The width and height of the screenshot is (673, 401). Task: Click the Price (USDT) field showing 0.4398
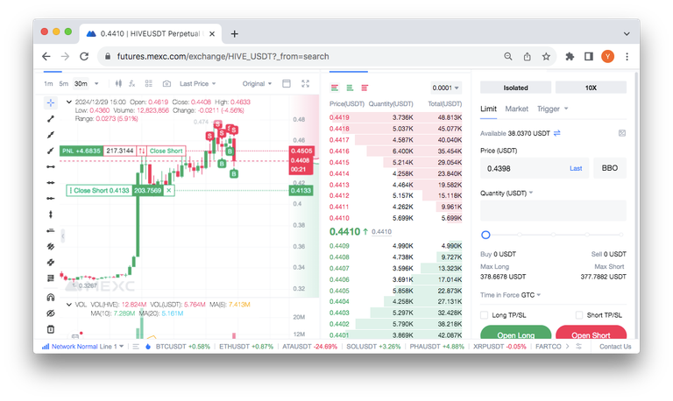tap(535, 168)
